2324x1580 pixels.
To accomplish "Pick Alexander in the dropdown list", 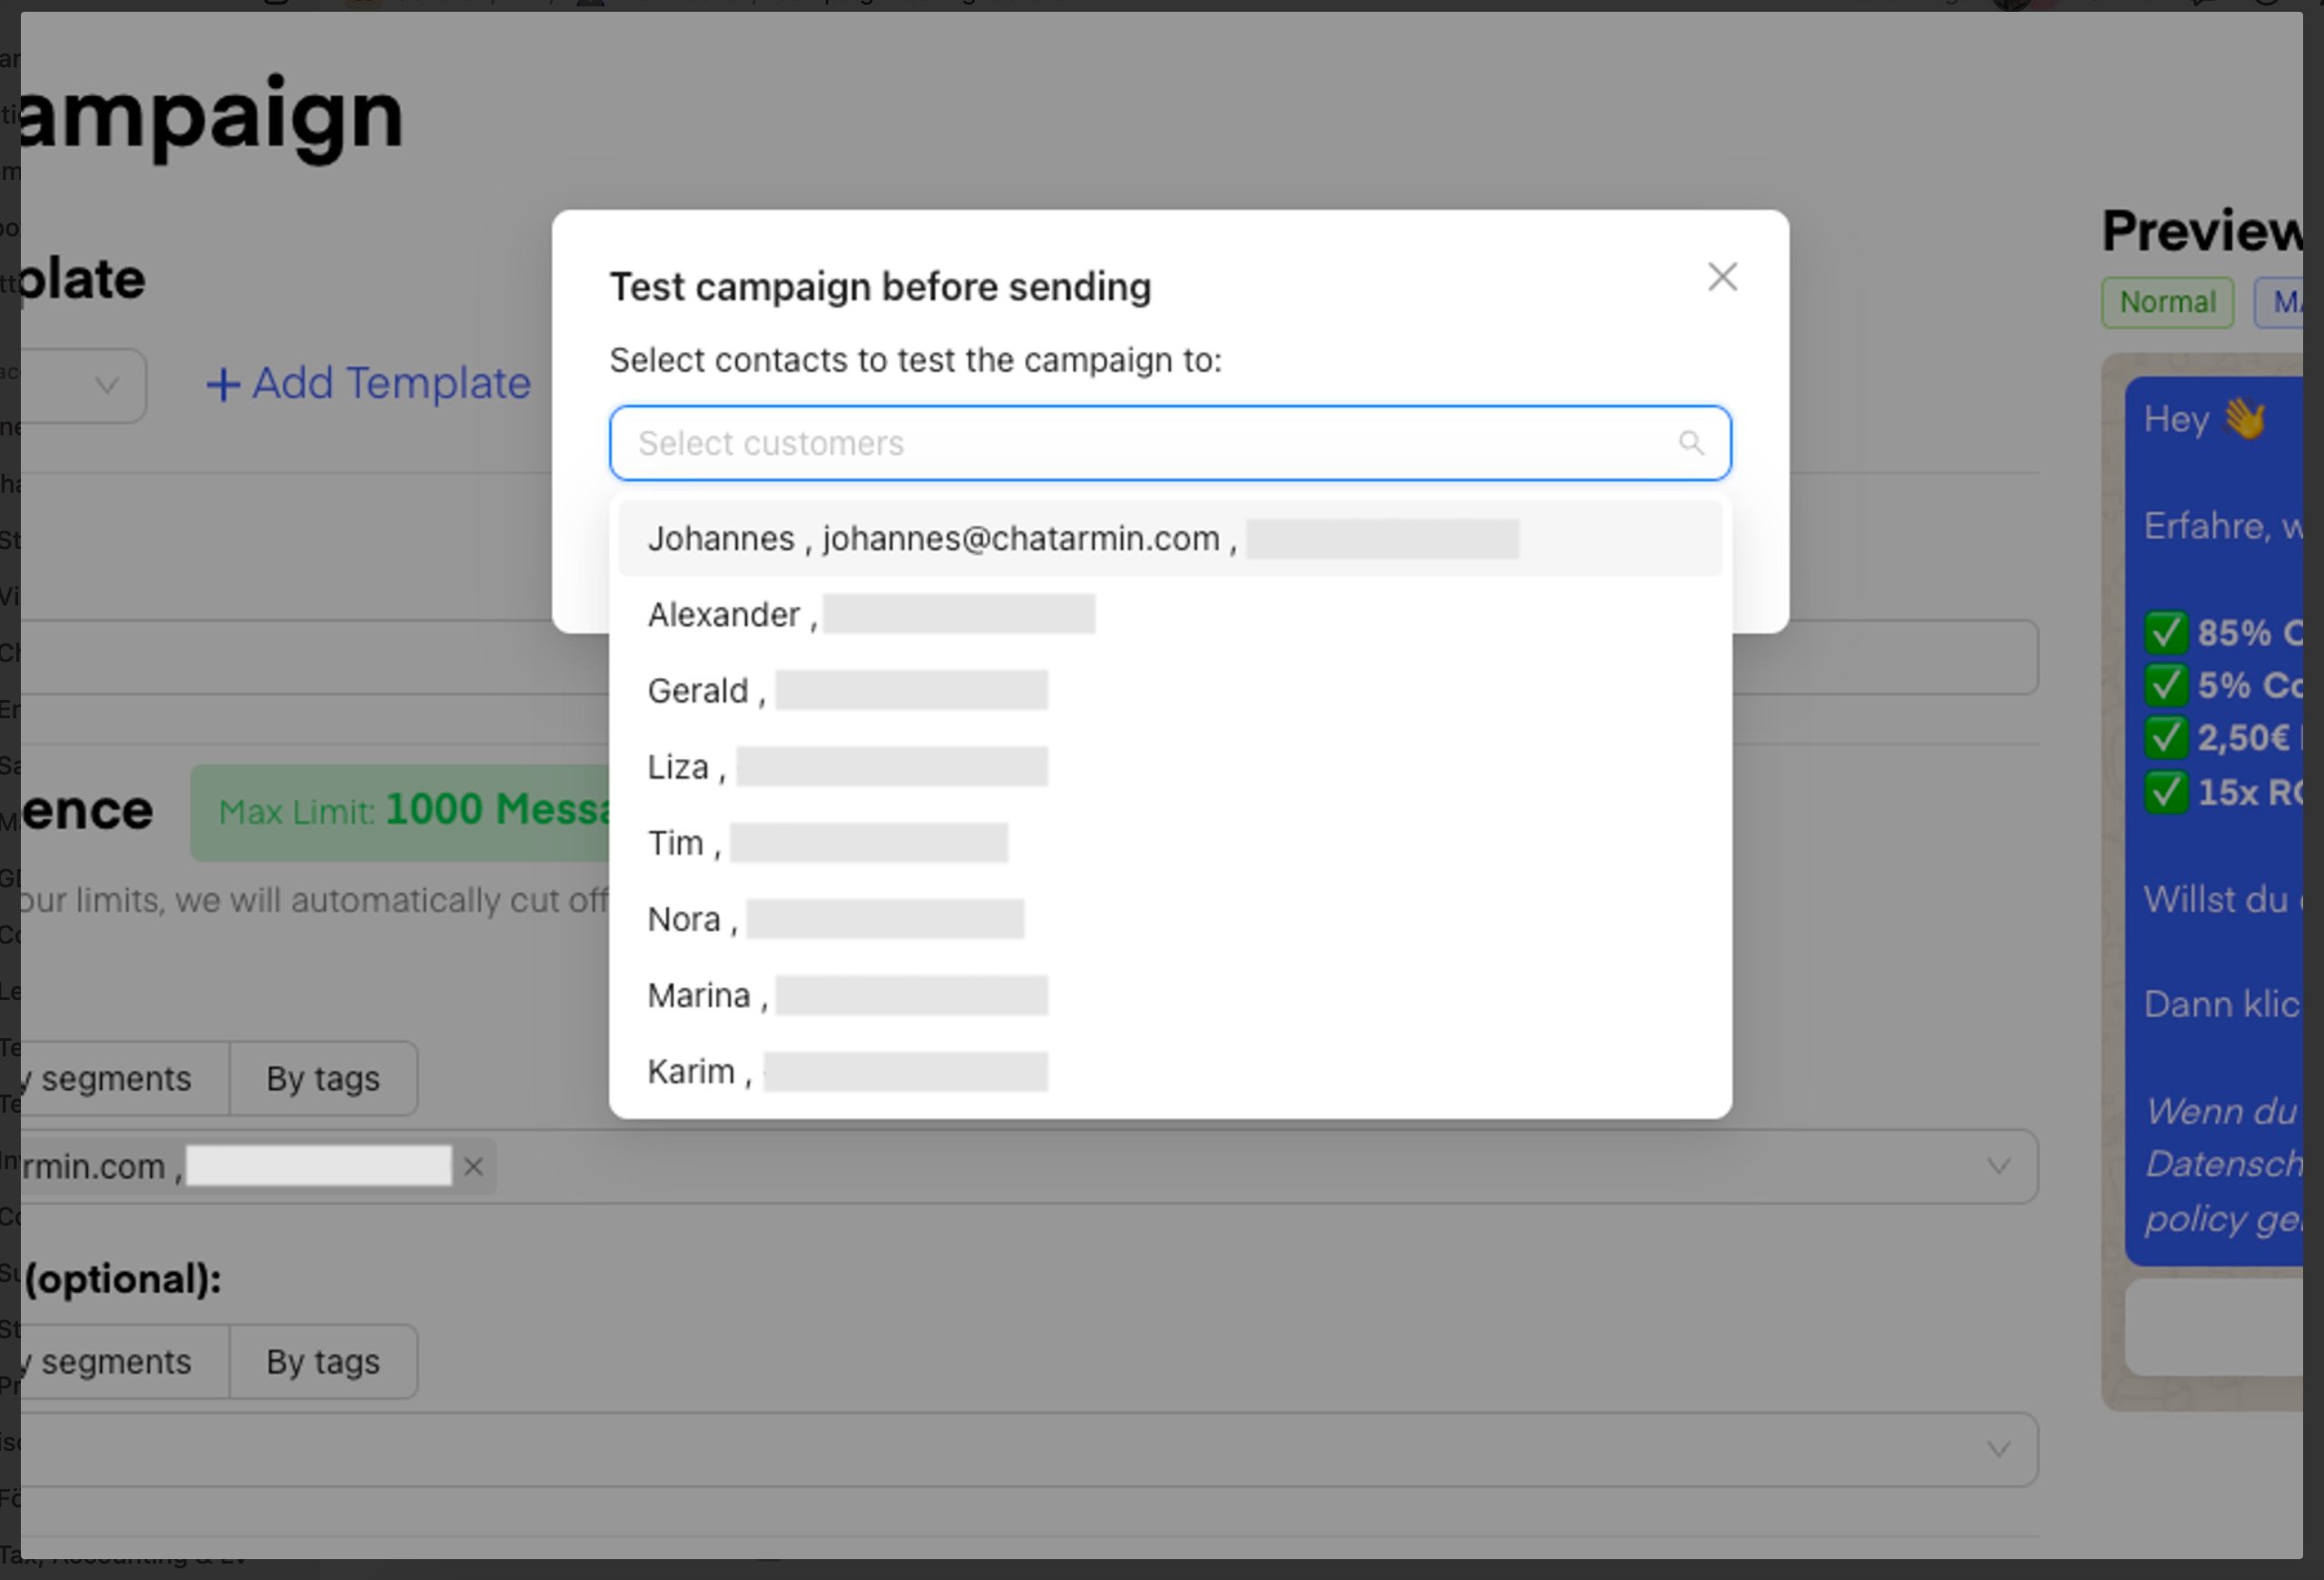I will coord(724,615).
